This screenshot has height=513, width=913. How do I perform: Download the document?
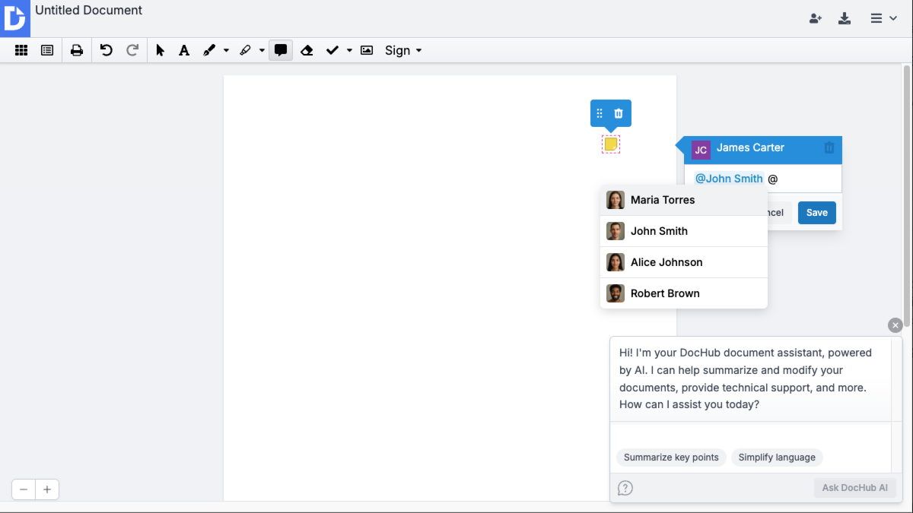845,18
